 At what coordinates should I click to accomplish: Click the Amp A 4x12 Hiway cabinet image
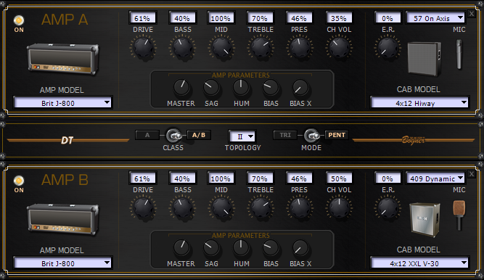424,59
